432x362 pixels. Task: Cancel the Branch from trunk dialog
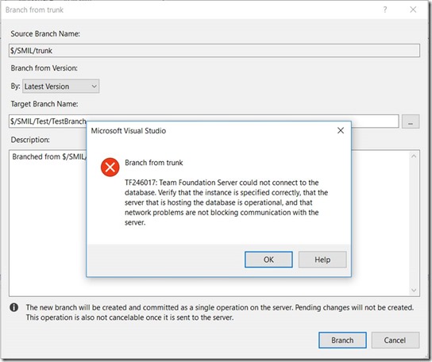click(395, 341)
